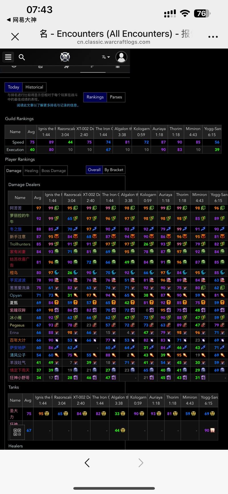Image resolution: width=228 pixels, height=494 pixels.
Task: Open the Boss Damage tab
Action: [54, 171]
